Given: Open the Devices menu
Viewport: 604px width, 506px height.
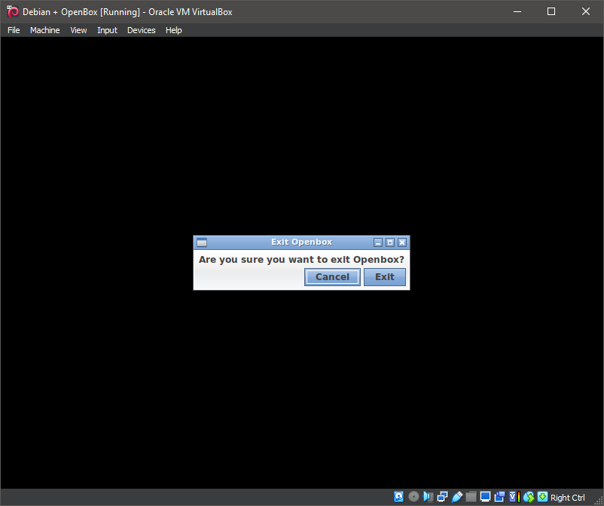Looking at the screenshot, I should pos(141,30).
